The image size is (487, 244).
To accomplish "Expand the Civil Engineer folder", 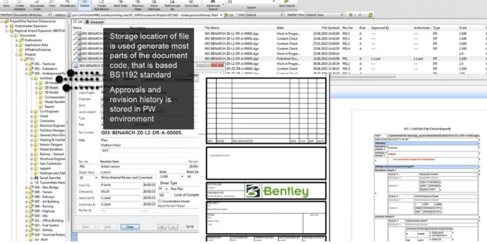I will coord(31,112).
